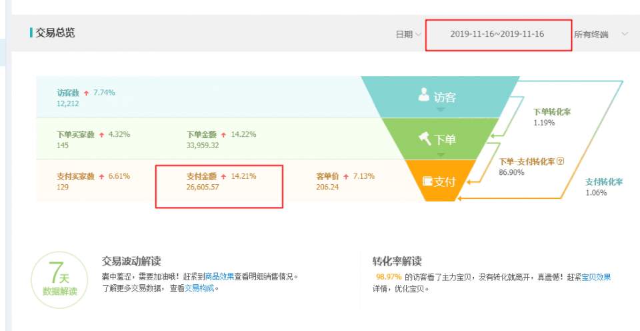Select the average order value 206.24
This screenshot has width=640, height=331.
click(327, 188)
